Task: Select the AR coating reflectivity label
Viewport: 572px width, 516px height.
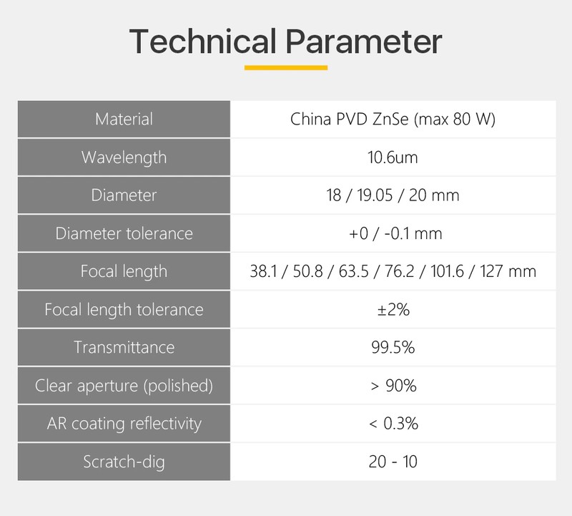Action: point(124,424)
